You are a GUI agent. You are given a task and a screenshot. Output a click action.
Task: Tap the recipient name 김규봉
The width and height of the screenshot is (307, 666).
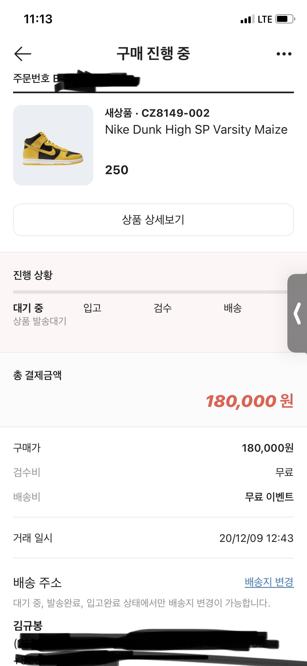coord(28,626)
